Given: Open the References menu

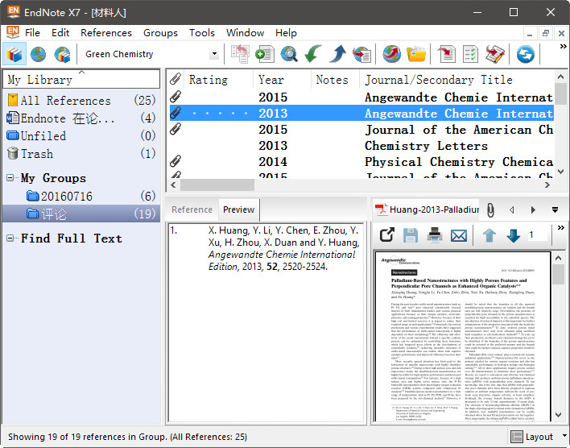Looking at the screenshot, I should point(106,33).
